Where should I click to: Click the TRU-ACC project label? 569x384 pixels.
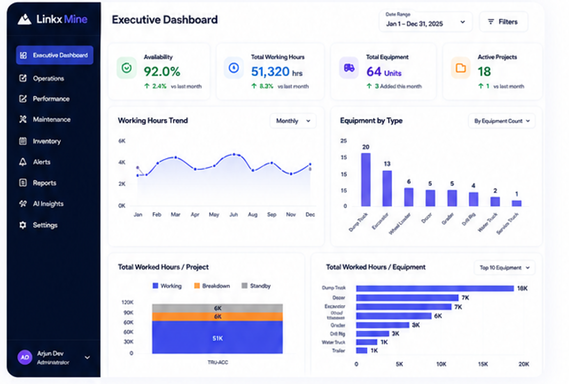click(217, 362)
